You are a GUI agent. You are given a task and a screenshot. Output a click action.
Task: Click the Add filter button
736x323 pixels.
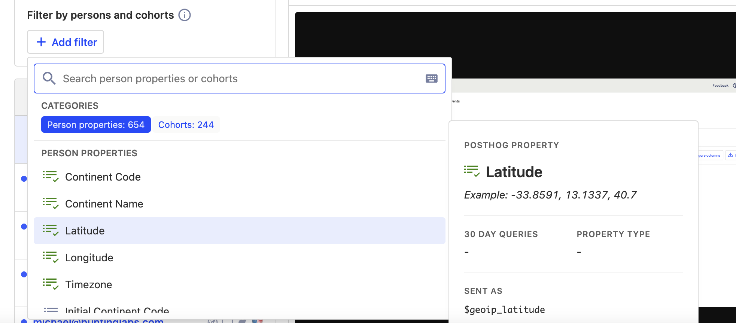[66, 42]
